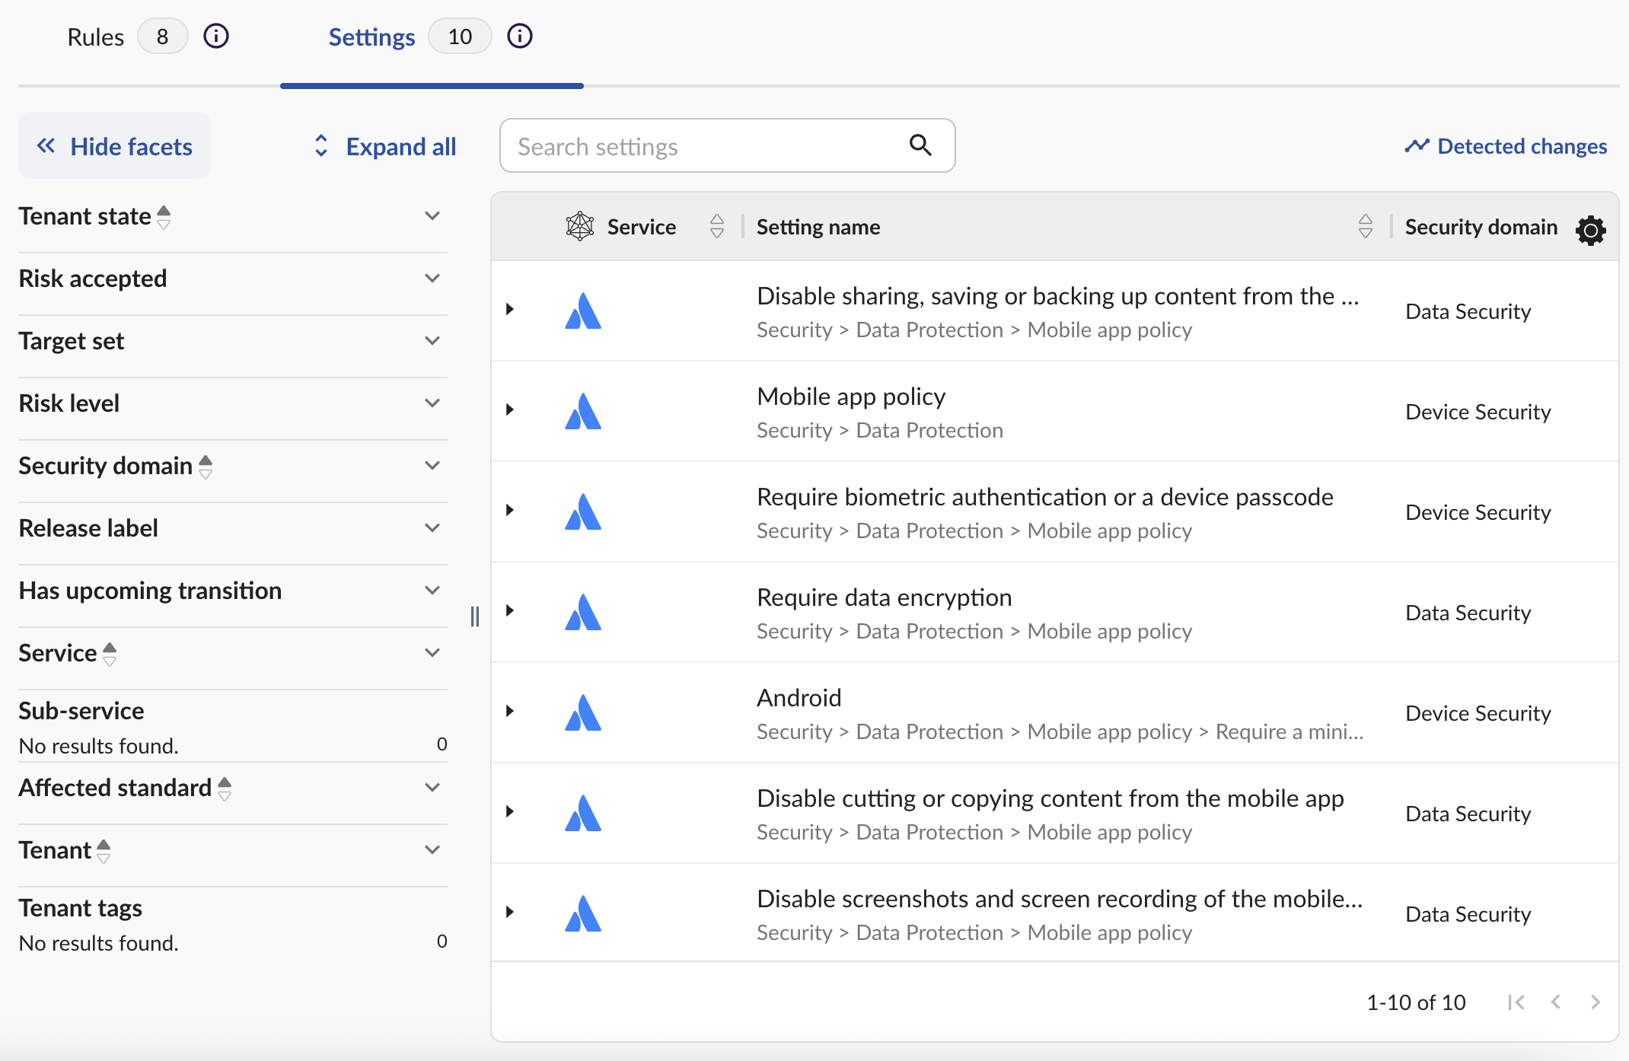The image size is (1629, 1061).
Task: Select the Settings tab
Action: click(371, 37)
